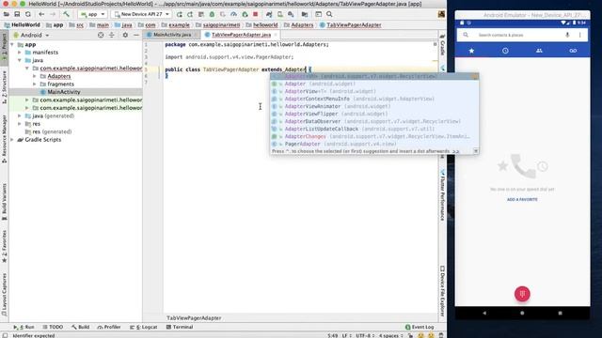Screen dimensions: 602x338
Task: Expand the manifests folder
Action: click(x=20, y=53)
